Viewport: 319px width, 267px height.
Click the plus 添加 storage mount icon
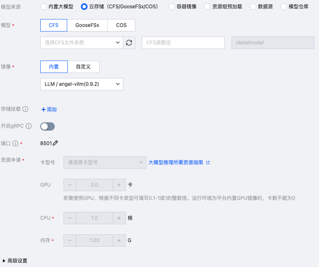click(43, 109)
